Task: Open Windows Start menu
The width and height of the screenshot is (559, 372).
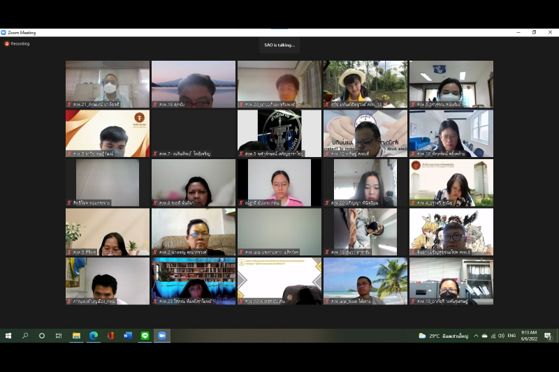Action: click(x=8, y=336)
